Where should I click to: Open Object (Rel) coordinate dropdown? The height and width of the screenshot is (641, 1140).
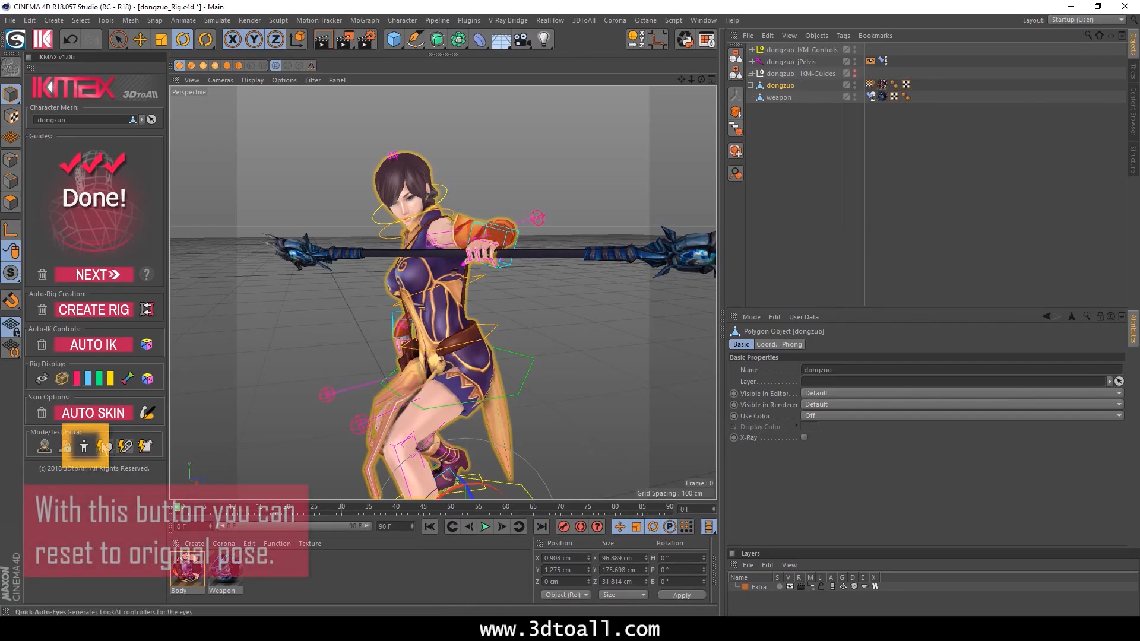click(x=566, y=595)
